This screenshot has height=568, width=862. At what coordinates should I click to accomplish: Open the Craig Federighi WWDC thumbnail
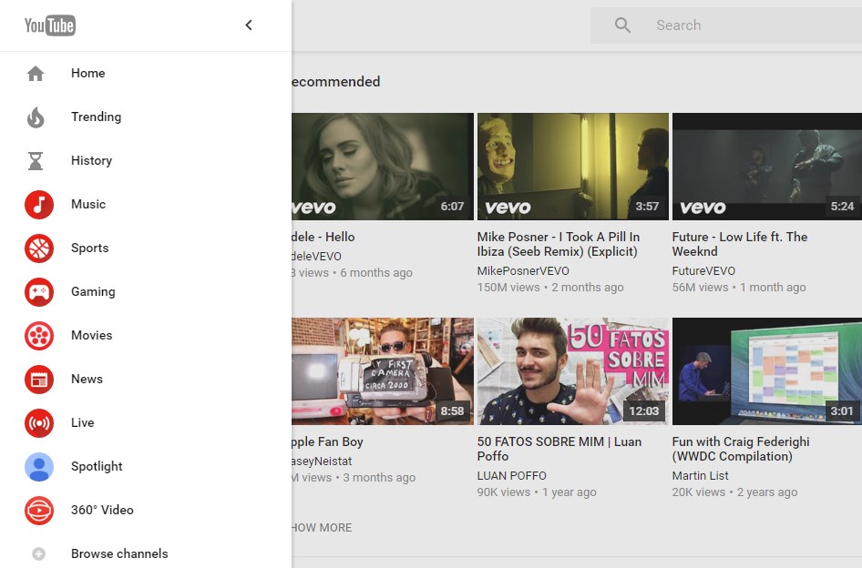tap(767, 371)
